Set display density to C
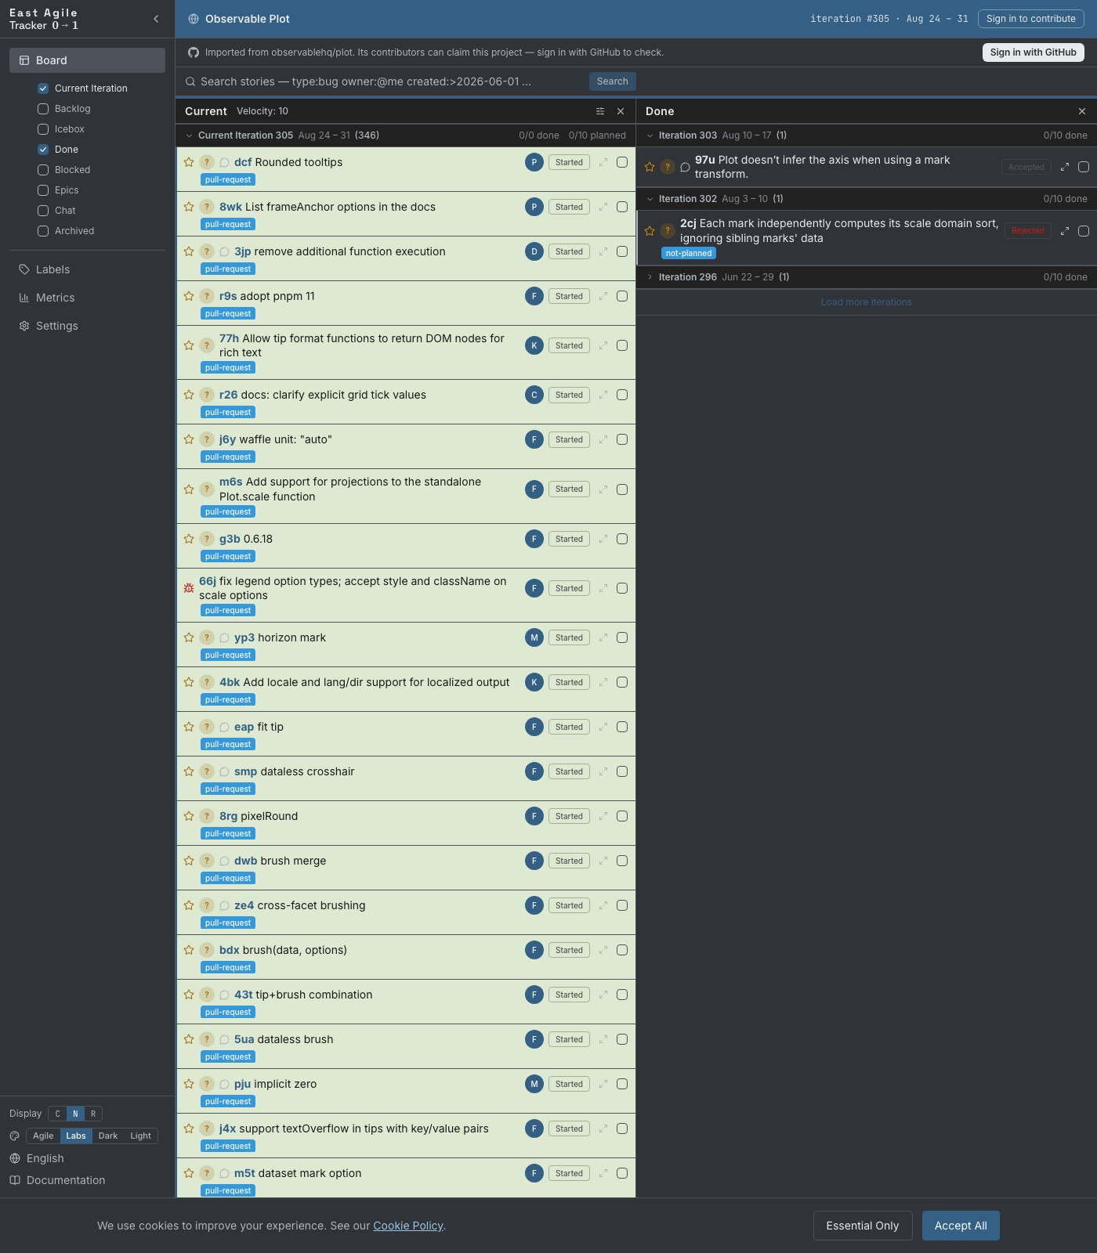This screenshot has width=1097, height=1253. pos(57,1114)
